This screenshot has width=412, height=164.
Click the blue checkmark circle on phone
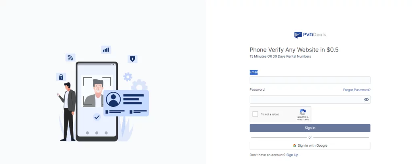click(x=97, y=117)
